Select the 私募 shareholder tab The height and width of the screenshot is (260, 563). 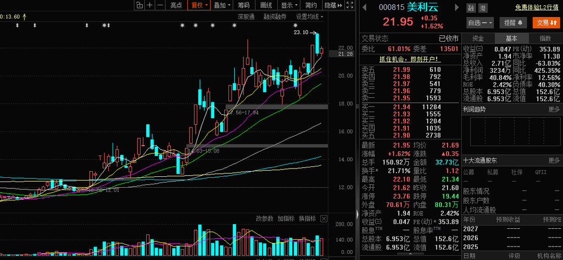click(493, 172)
